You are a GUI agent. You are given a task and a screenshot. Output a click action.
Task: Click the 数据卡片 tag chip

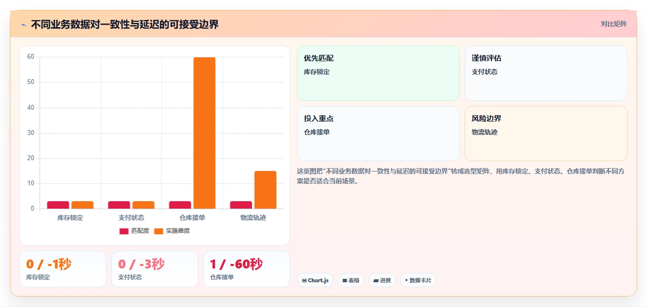tap(418, 280)
